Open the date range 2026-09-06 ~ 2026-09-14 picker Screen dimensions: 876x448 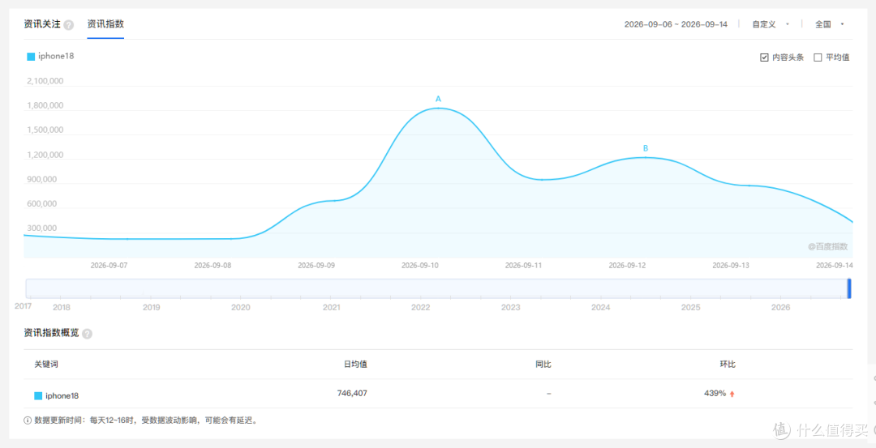click(x=676, y=24)
